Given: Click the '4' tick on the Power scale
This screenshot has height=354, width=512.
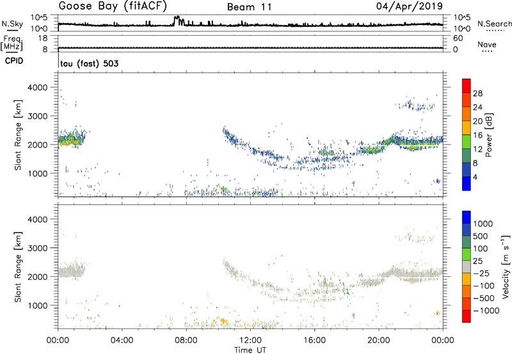Looking at the screenshot, I should [x=476, y=177].
